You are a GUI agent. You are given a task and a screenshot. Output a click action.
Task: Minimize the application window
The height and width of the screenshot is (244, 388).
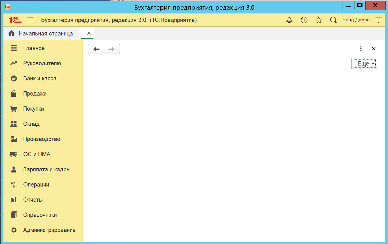pyautogui.click(x=348, y=5)
